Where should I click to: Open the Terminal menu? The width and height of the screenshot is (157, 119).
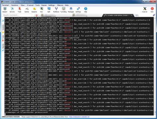tap(5, 5)
